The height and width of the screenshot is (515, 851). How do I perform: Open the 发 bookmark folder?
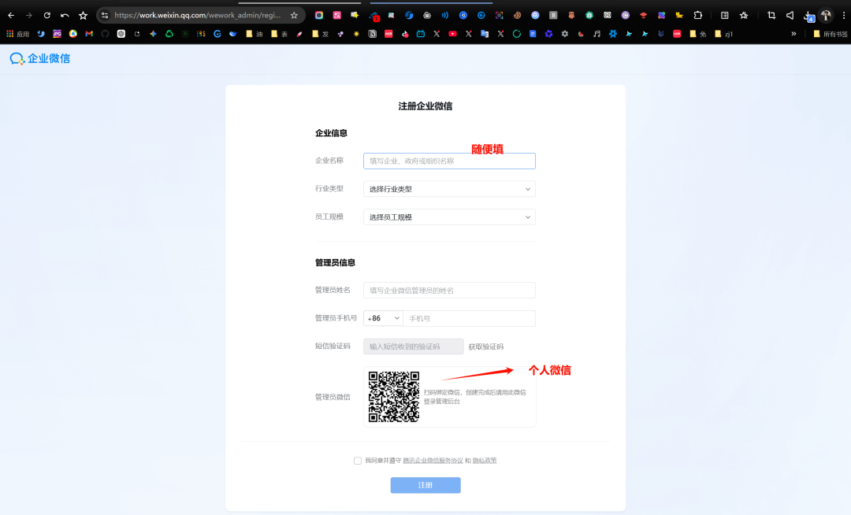click(x=320, y=34)
